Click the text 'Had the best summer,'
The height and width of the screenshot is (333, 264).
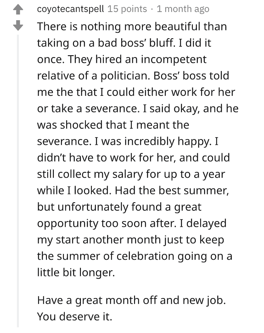(172, 190)
